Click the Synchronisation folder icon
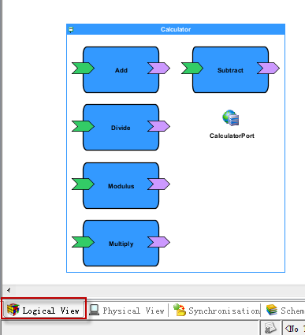 [x=180, y=310]
